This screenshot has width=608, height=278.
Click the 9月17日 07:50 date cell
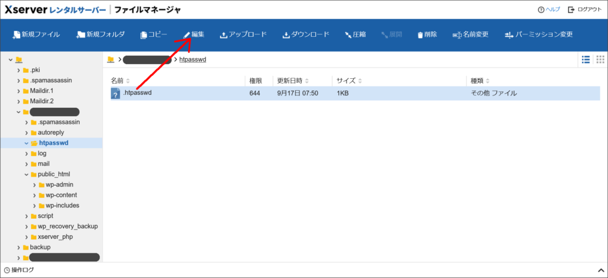[298, 93]
